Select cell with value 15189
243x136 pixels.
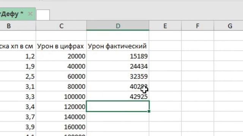(x=118, y=56)
